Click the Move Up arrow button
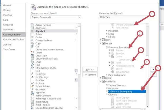This screenshot has width=164, height=110. pos(153,70)
